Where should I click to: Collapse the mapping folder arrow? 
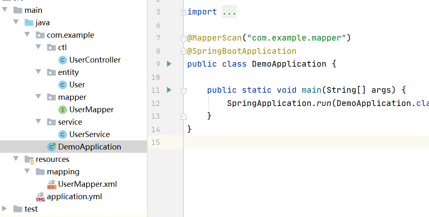point(27,171)
